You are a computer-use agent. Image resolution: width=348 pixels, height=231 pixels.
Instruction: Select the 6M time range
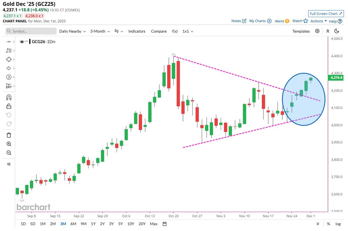pos(73,224)
